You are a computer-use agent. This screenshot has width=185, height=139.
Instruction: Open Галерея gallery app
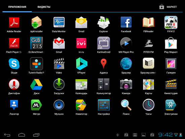(171, 64)
